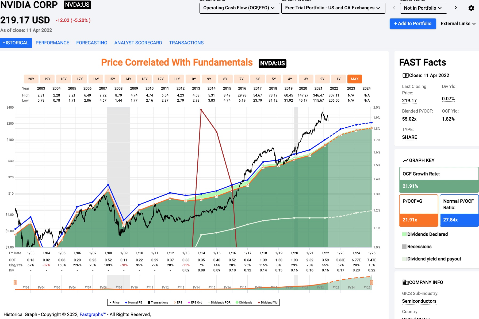This screenshot has height=319, width=479.
Task: Click the 1.82% OCF yield value
Action: coord(448,119)
